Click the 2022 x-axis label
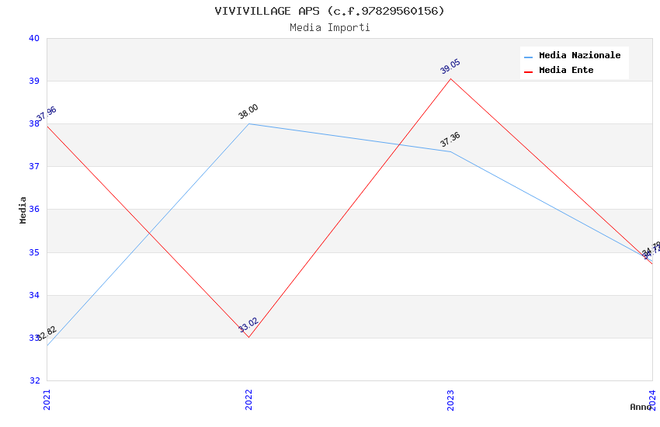Screen dimensions: 660x427 (248, 399)
